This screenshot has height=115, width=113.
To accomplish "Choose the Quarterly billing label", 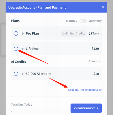I will click(95, 21).
